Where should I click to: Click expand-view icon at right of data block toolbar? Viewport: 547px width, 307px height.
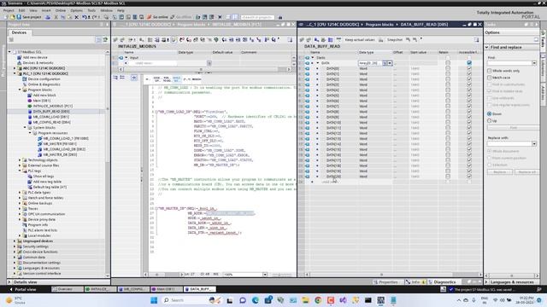pyautogui.click(x=477, y=40)
